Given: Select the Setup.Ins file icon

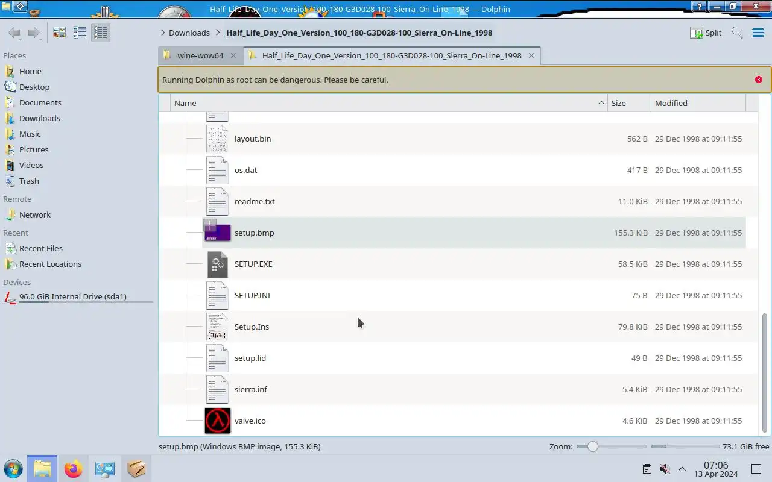Looking at the screenshot, I should pyautogui.click(x=217, y=327).
